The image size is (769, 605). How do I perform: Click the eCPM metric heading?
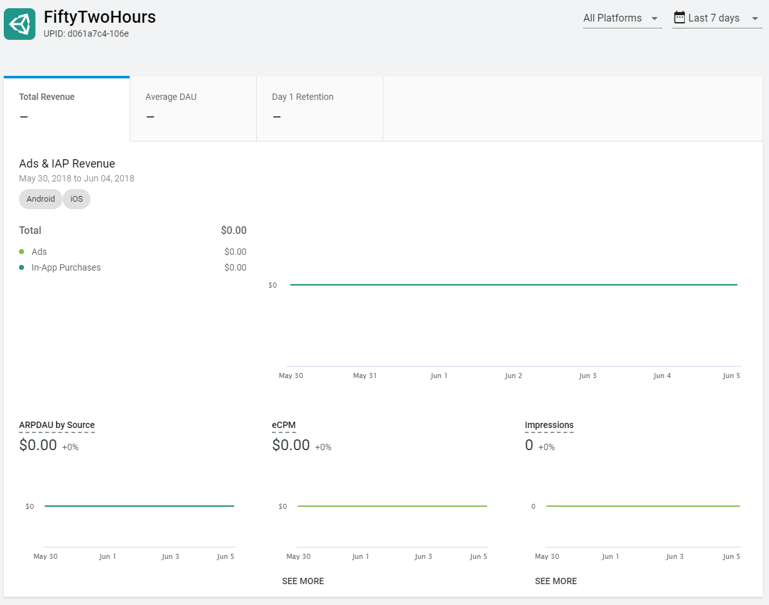tap(284, 425)
